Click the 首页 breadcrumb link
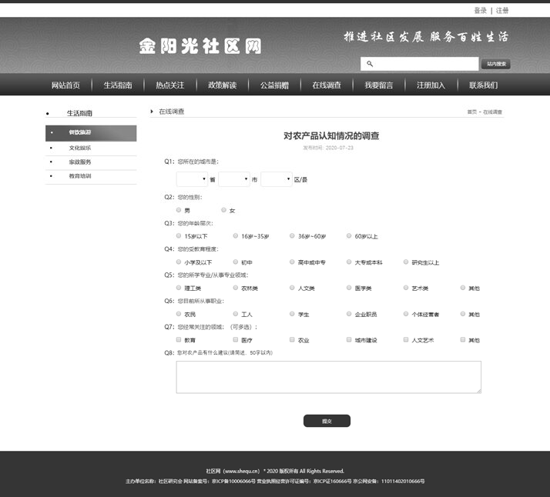The width and height of the screenshot is (550, 497). (471, 112)
